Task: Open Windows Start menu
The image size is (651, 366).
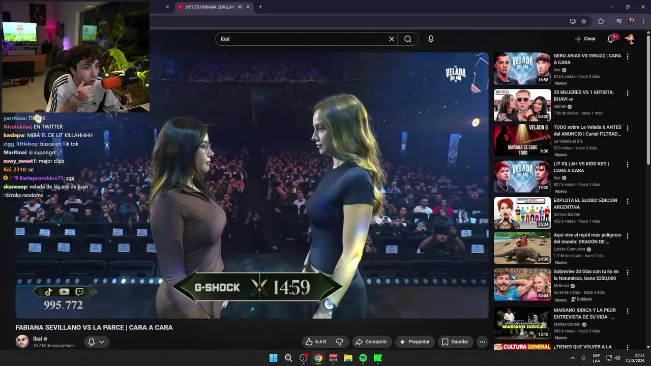Action: (x=273, y=358)
